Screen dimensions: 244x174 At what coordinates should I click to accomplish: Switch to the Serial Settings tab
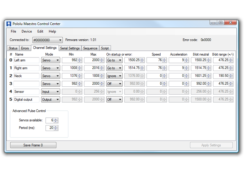click(x=70, y=48)
